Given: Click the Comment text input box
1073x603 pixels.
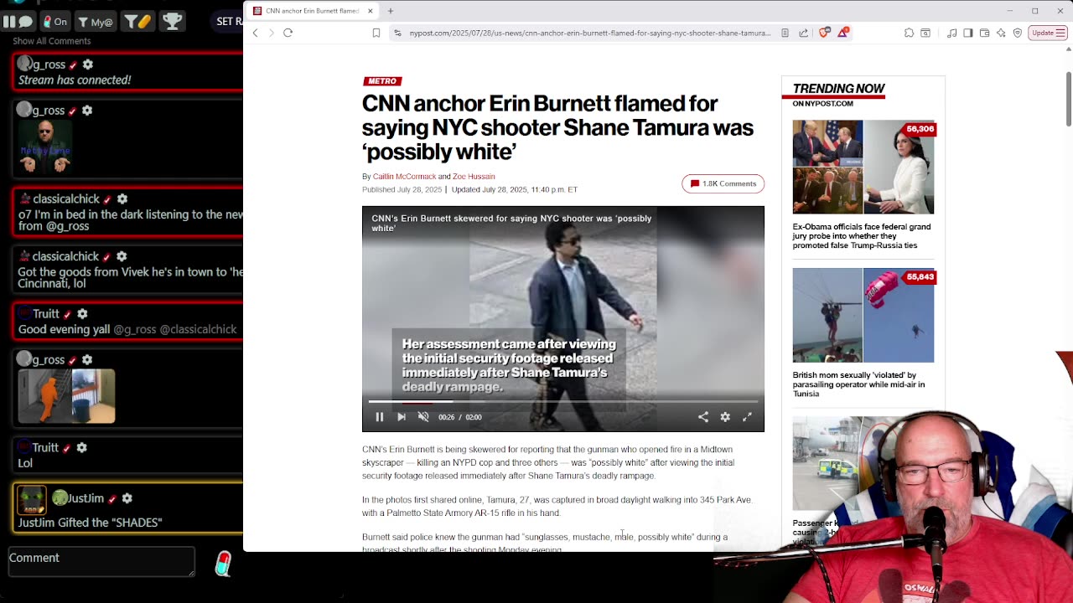Looking at the screenshot, I should pos(101,561).
